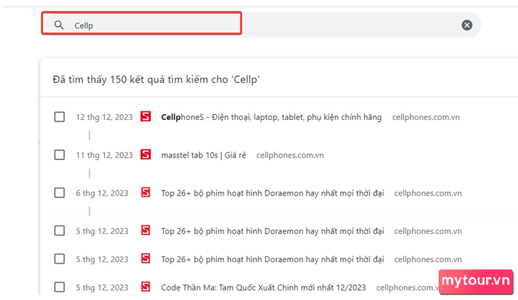Viewport: 518px width, 300px height.
Task: Open 'masstel tab 10s | Giá rẻ' link
Action: coord(203,155)
